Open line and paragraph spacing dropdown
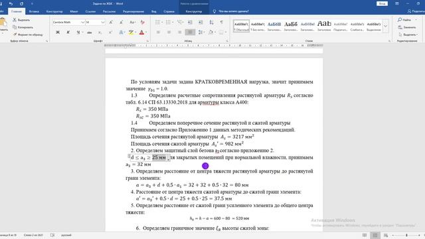Image resolution: width=425 pixels, height=239 pixels. pyautogui.click(x=201, y=33)
